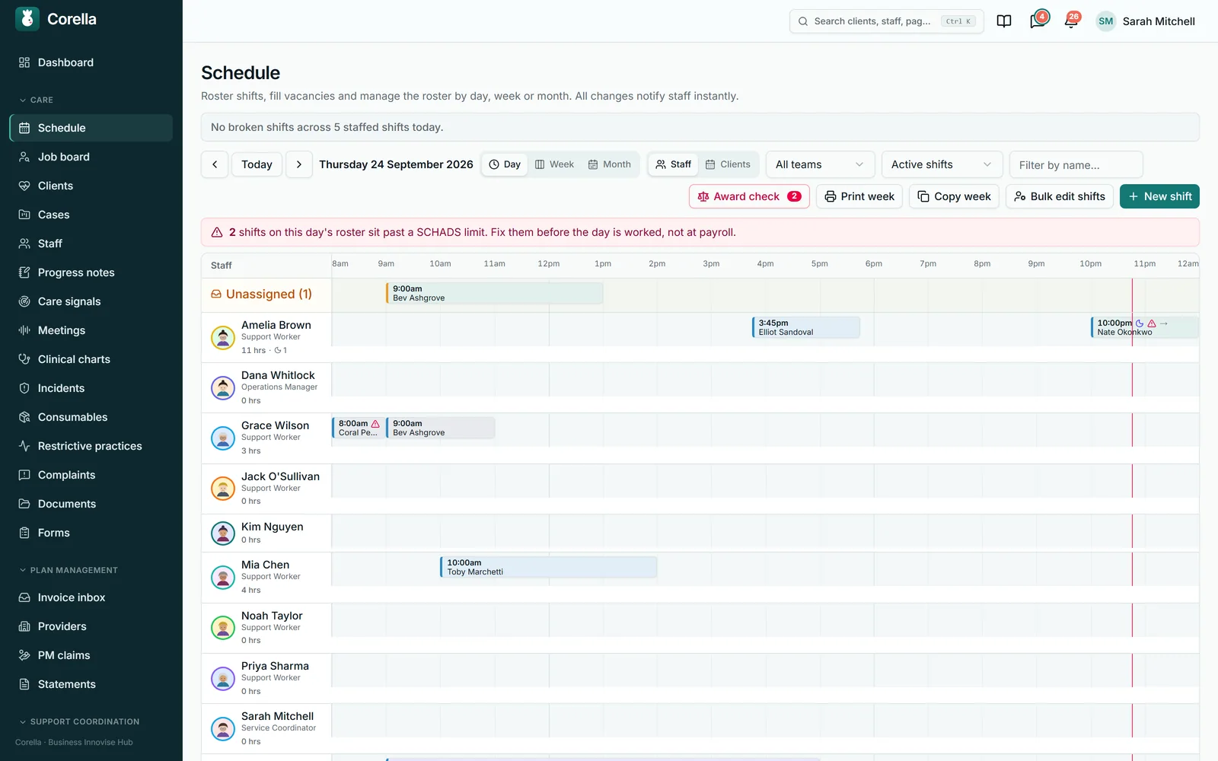The height and width of the screenshot is (761, 1218).
Task: Click the search clients and staff box
Action: pos(886,21)
